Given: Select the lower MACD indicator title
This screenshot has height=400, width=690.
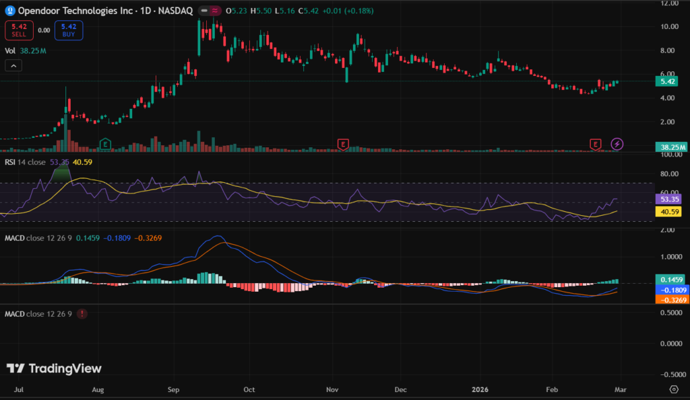Looking at the screenshot, I should 38,314.
